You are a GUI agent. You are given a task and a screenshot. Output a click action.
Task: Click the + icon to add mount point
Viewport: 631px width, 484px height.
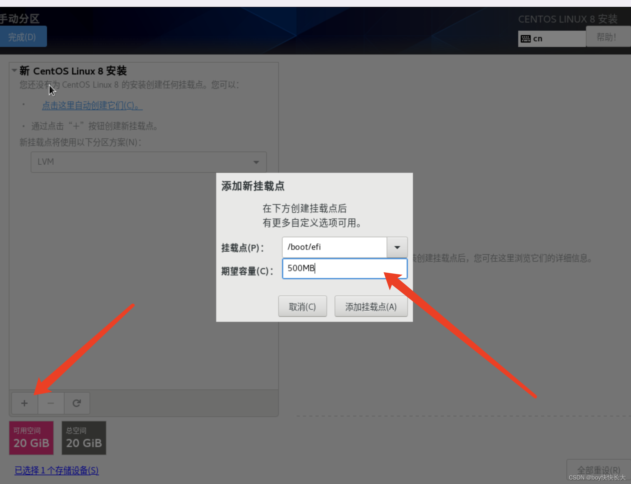[x=24, y=403]
